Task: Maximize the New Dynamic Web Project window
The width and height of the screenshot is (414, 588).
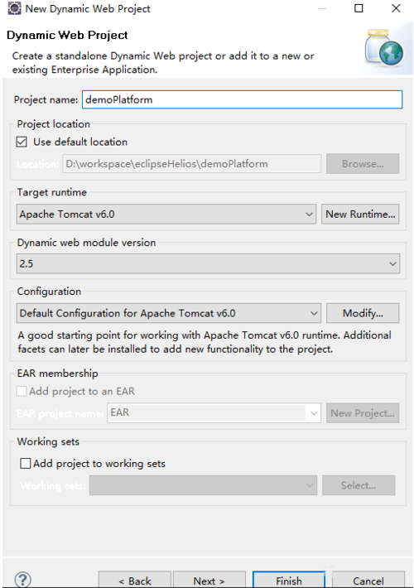Action: (359, 8)
